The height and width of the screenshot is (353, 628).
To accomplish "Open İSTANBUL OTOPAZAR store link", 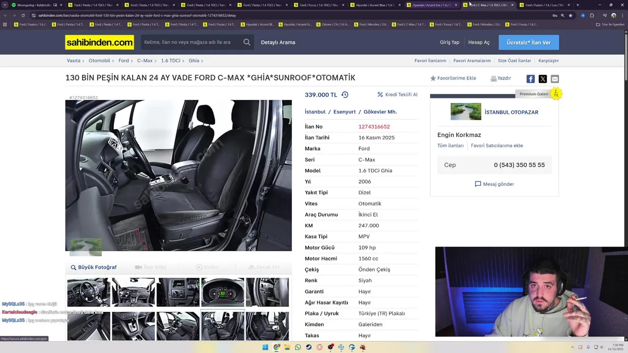I will pyautogui.click(x=511, y=112).
